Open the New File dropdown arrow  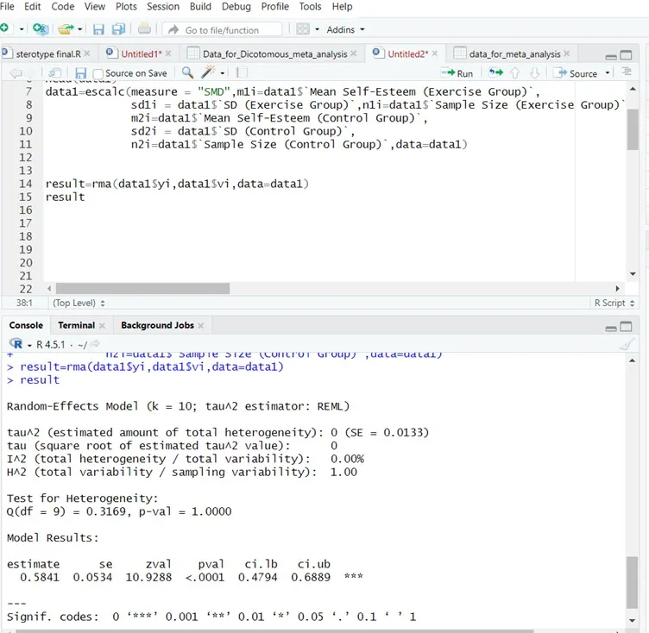[x=21, y=29]
